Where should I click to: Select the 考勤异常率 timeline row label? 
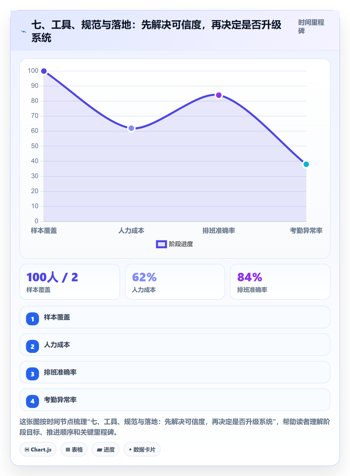[x=60, y=400]
